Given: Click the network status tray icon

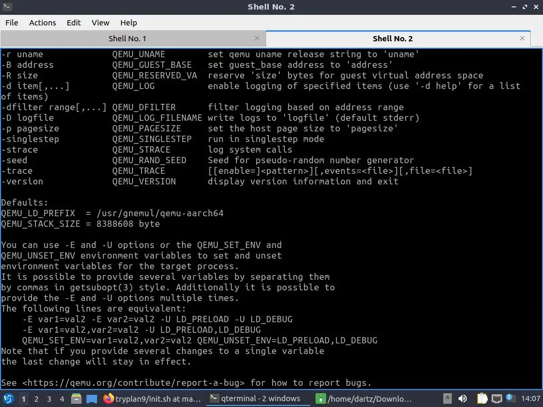Looking at the screenshot, I should point(496,399).
